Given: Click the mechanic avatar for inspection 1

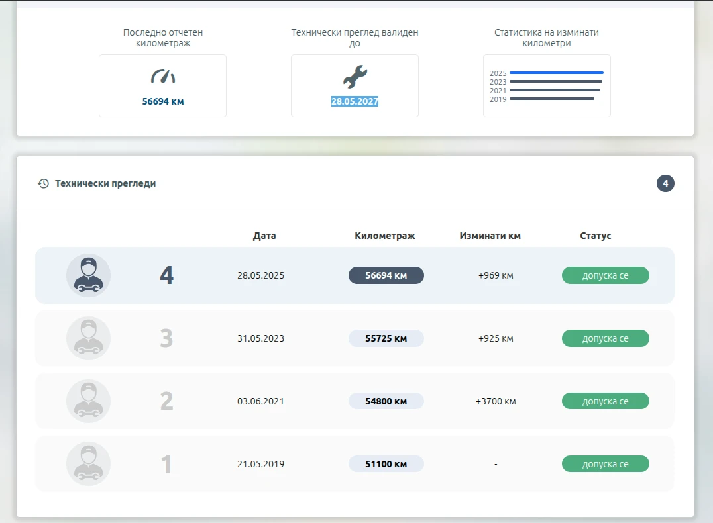Looking at the screenshot, I should click(x=88, y=464).
